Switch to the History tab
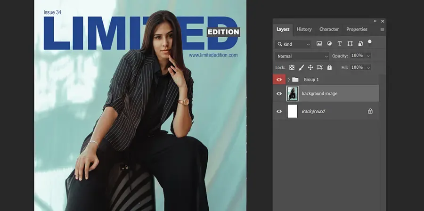This screenshot has width=424, height=211. tap(304, 29)
